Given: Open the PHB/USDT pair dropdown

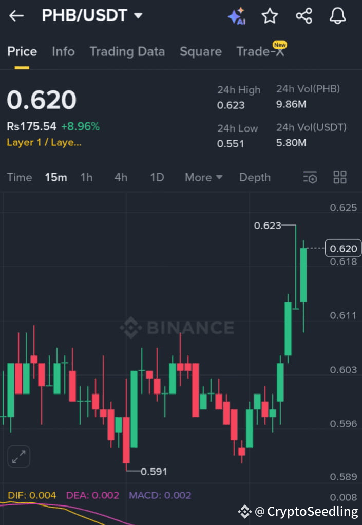Looking at the screenshot, I should [x=92, y=15].
